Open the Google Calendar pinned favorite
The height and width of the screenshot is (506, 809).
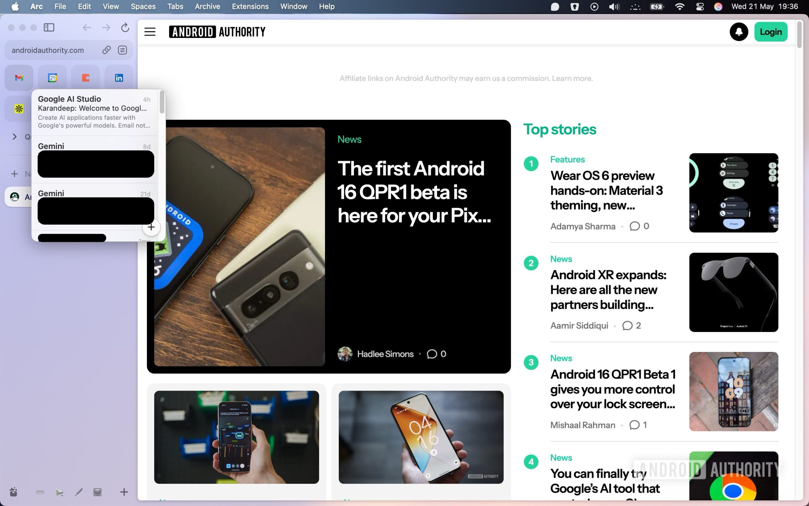[52, 78]
